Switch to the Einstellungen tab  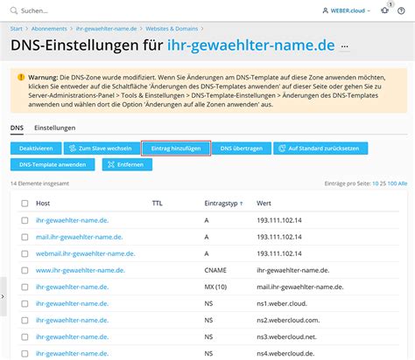(55, 128)
